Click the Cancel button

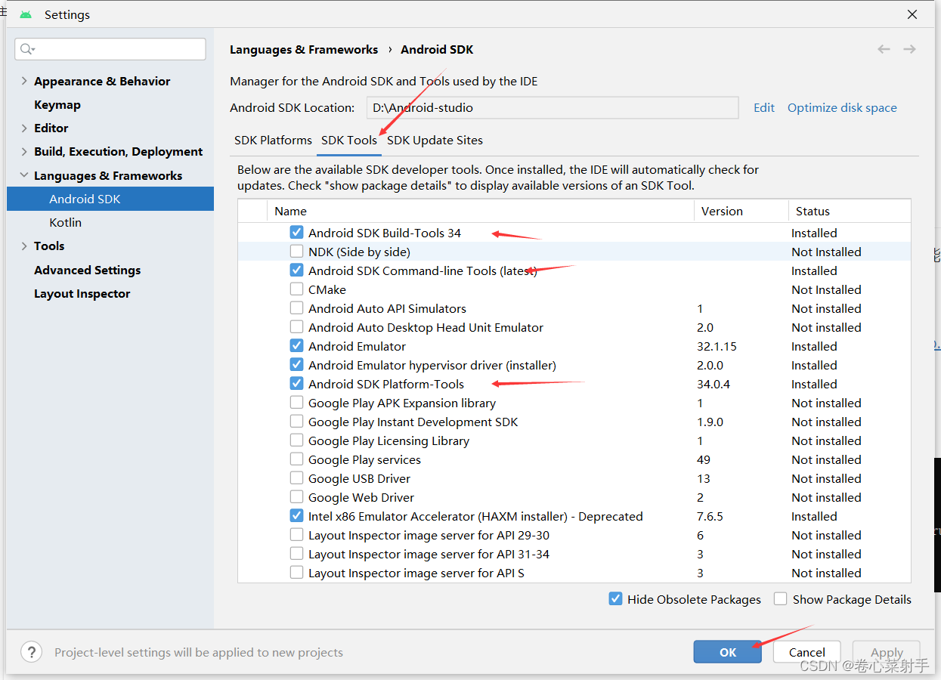807,652
